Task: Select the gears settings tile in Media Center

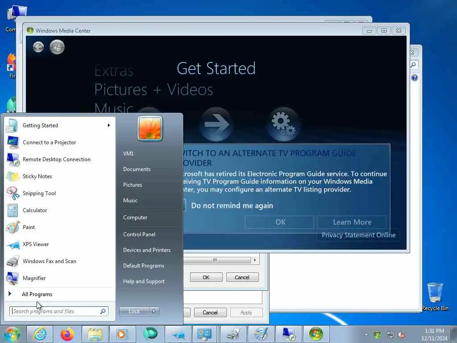Action: pyautogui.click(x=283, y=125)
